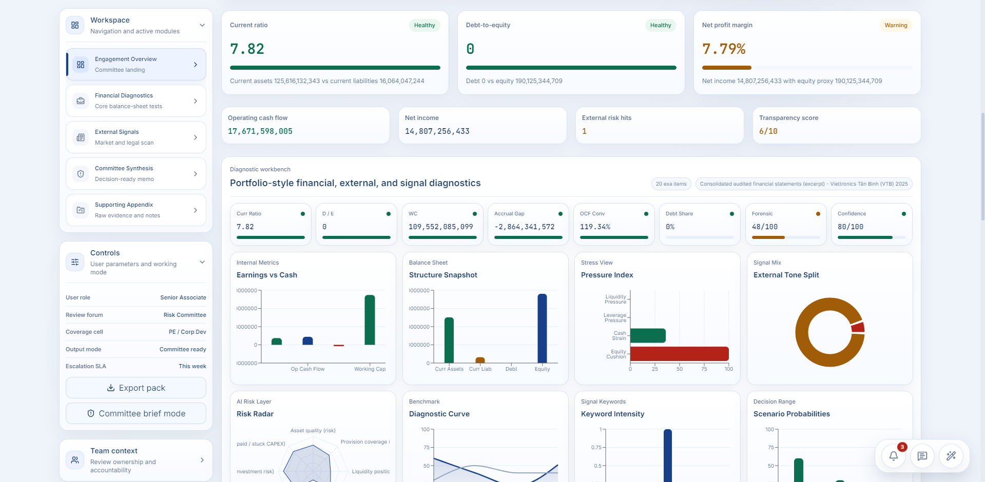This screenshot has height=482, width=985.
Task: Expand the Team context section chevron
Action: (202, 460)
